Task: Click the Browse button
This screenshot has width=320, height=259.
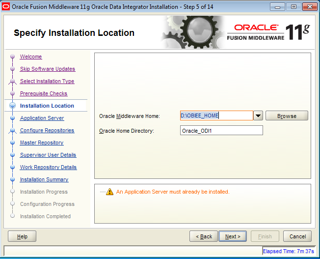Action: pyautogui.click(x=287, y=115)
